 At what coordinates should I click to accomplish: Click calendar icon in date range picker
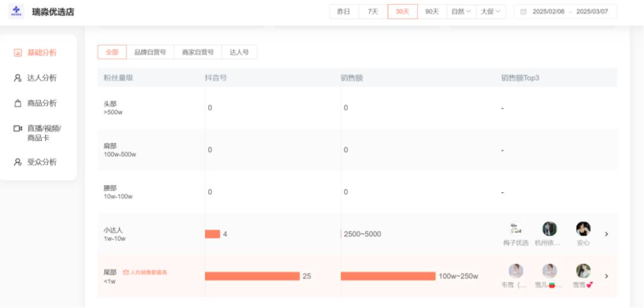click(524, 12)
